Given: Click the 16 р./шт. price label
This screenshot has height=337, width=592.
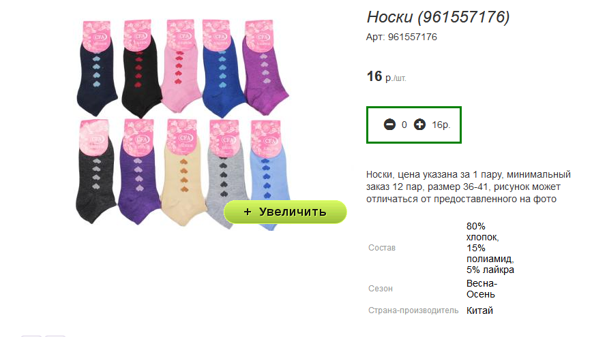Looking at the screenshot, I should click(386, 76).
